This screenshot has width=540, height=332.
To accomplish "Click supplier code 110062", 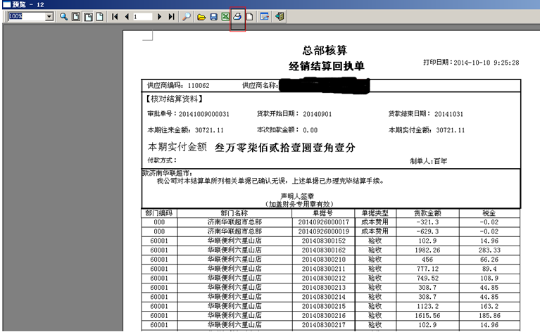I will [199, 85].
